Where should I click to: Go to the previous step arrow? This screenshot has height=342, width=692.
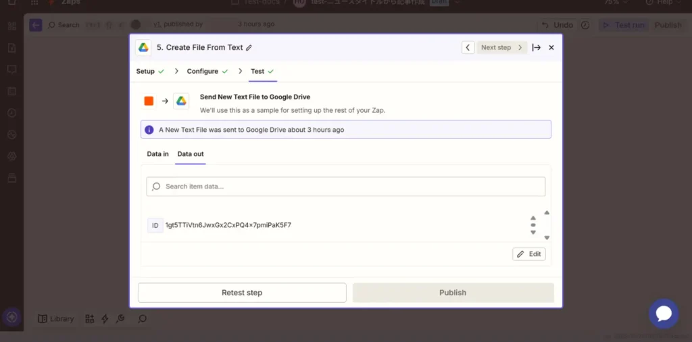(468, 48)
